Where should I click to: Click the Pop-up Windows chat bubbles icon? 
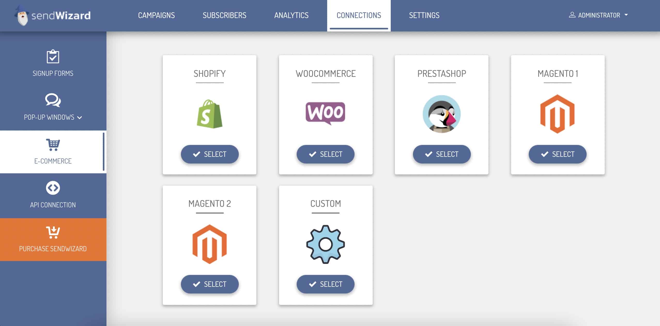[53, 100]
